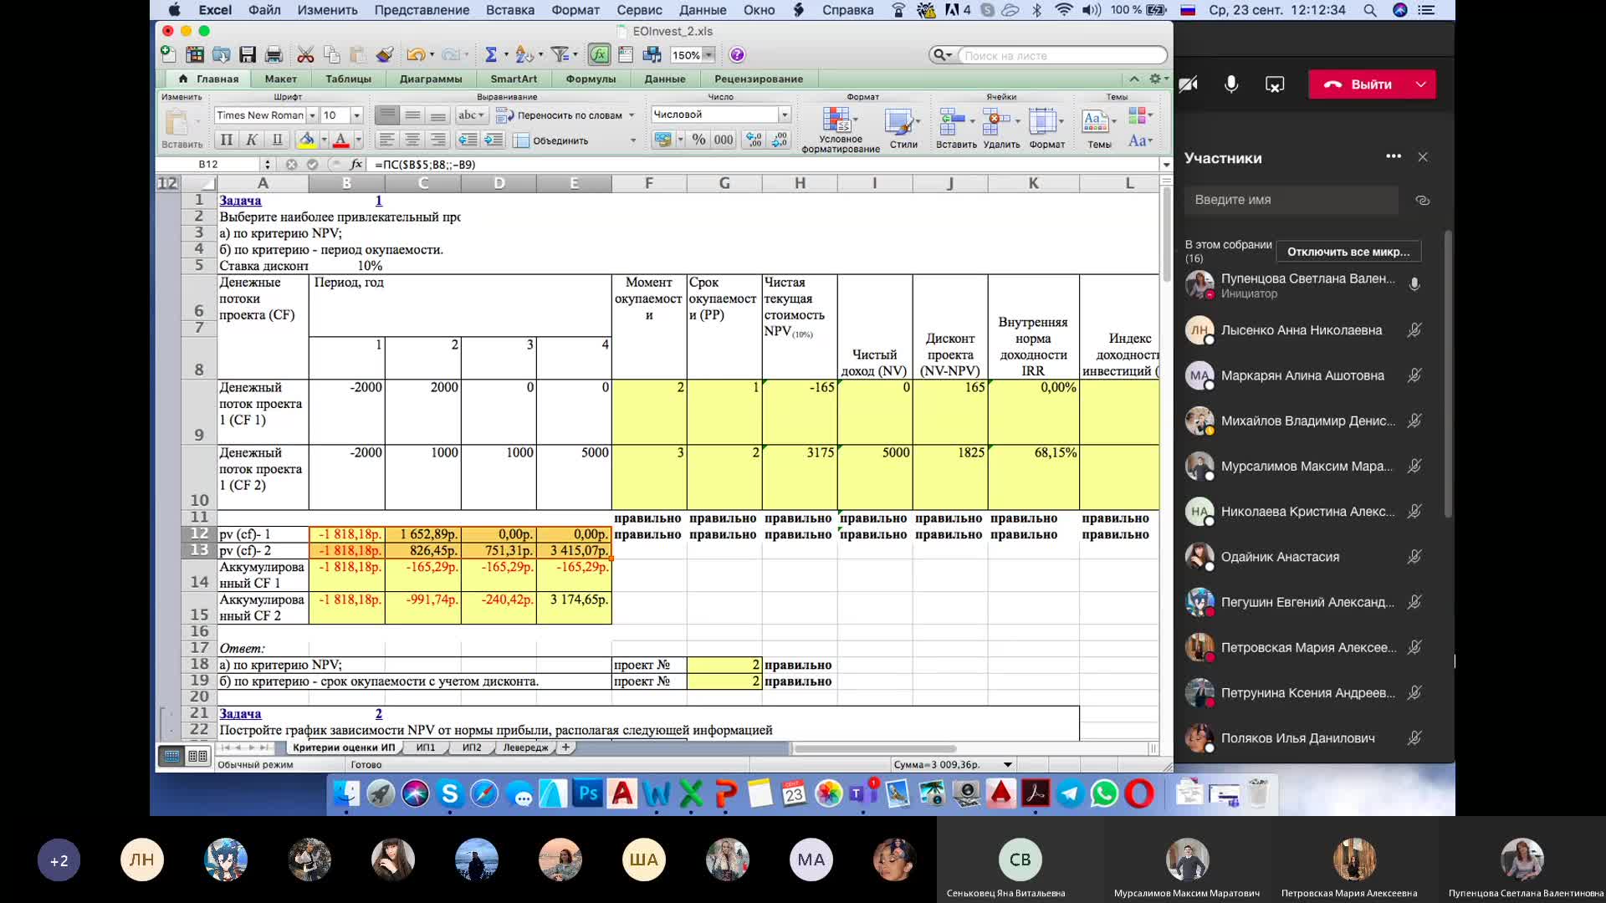Apply yellow fill color to cells

tap(307, 140)
